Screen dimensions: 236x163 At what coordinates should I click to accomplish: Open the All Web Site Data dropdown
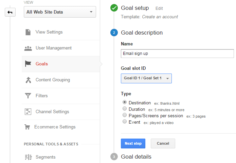(60, 12)
